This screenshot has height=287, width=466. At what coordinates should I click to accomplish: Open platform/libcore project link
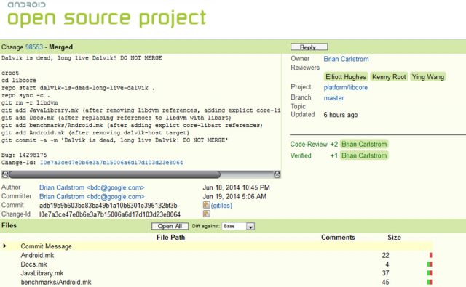click(346, 87)
